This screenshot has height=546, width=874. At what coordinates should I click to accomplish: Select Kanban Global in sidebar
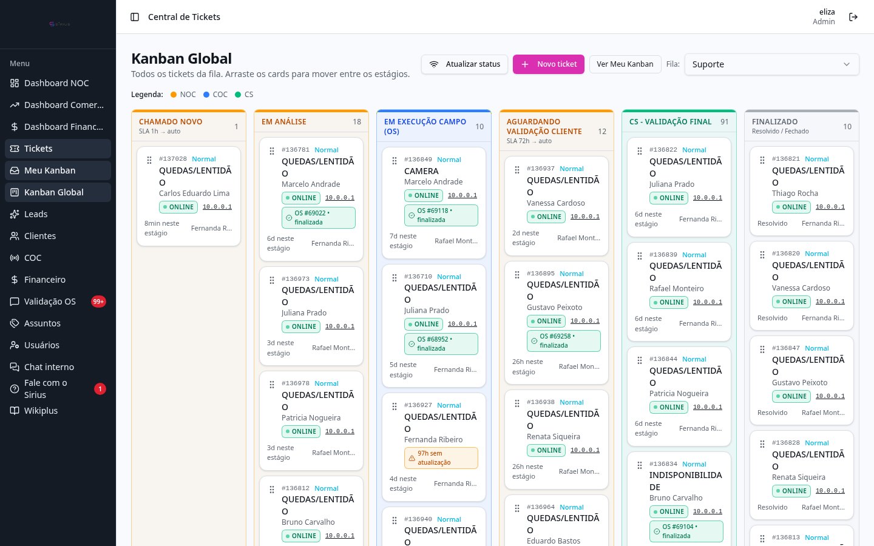pyautogui.click(x=58, y=192)
